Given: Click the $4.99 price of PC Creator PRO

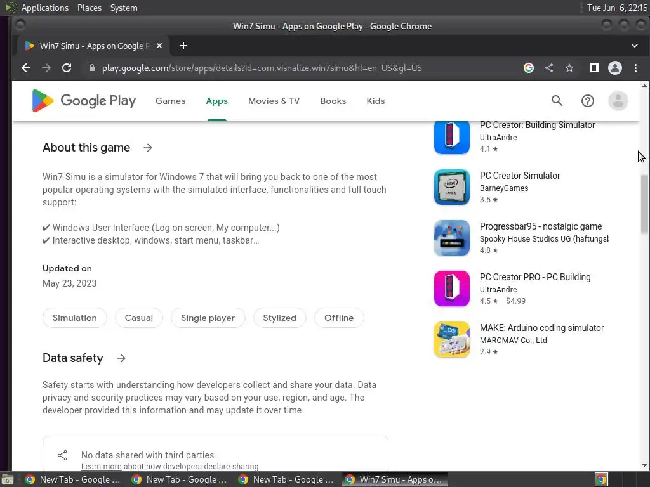Looking at the screenshot, I should tap(515, 301).
